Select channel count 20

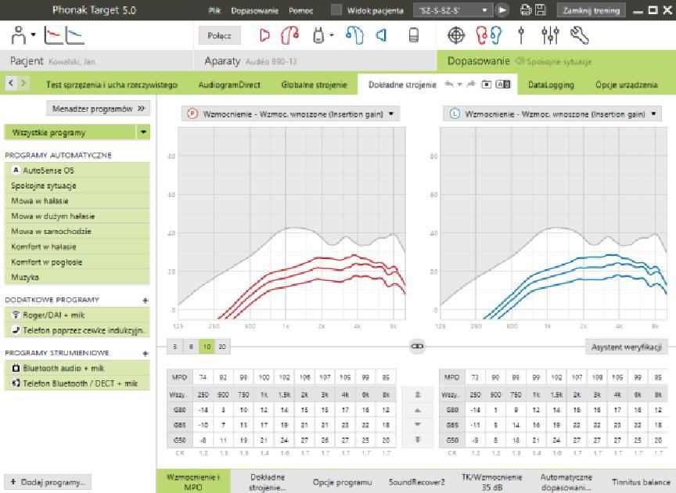(x=222, y=347)
